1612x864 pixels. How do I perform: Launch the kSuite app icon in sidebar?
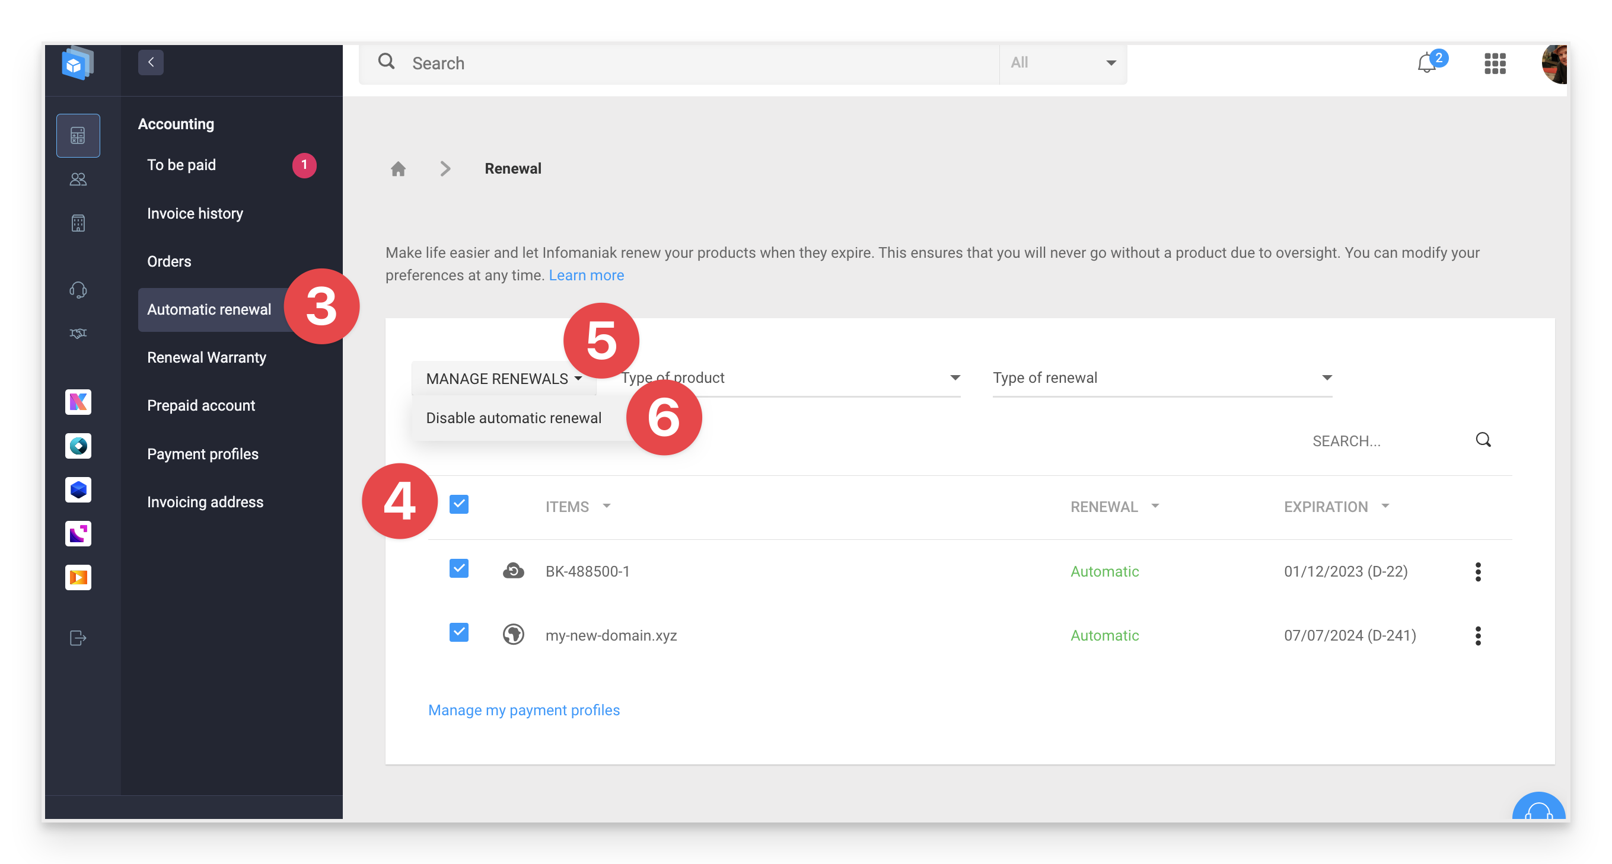pos(78,402)
